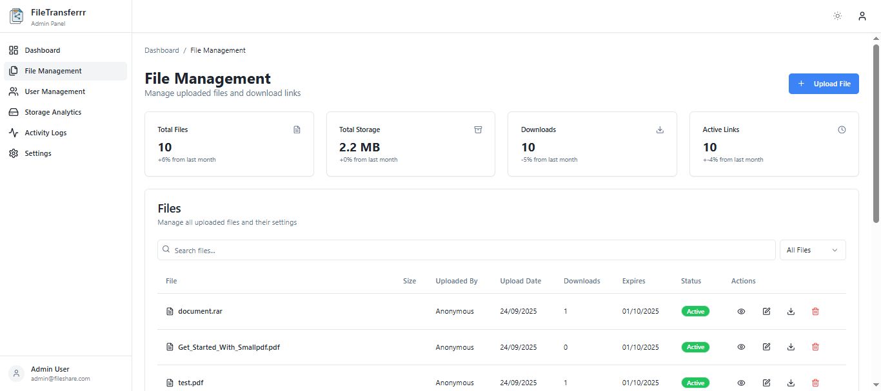Go to Activity Logs page

(x=45, y=133)
